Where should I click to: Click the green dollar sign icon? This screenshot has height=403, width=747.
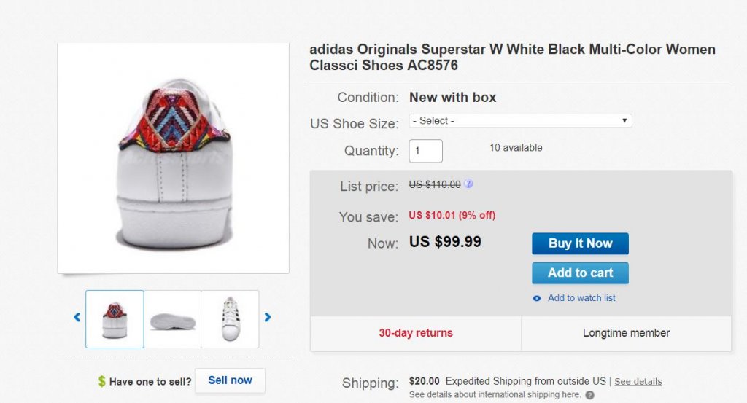(102, 381)
